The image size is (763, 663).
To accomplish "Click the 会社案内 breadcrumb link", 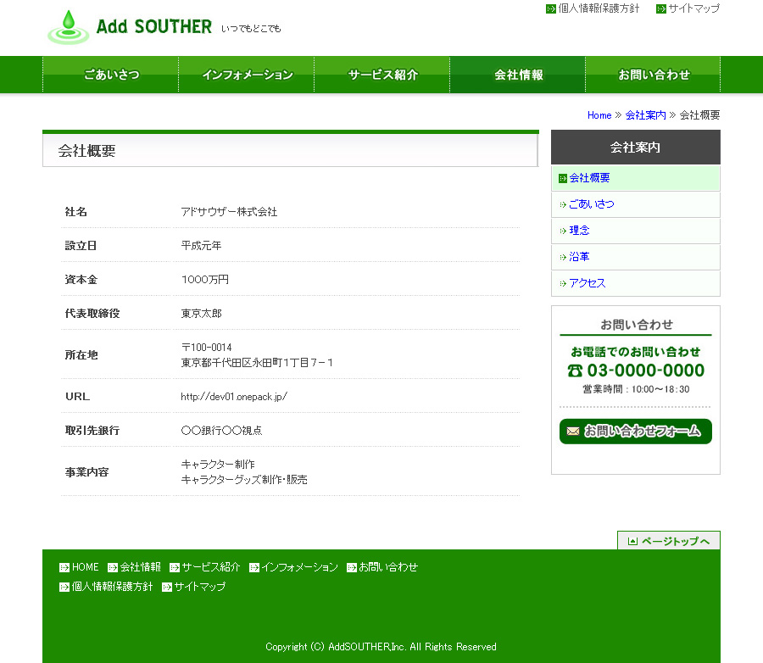I will pos(645,115).
